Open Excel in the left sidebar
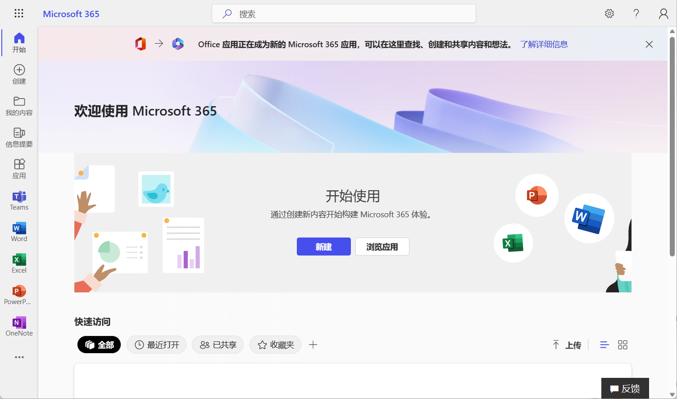 [19, 264]
